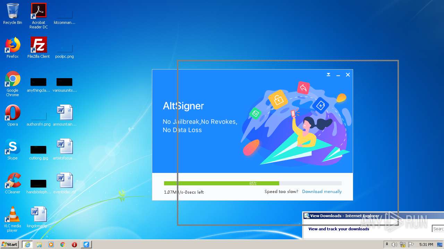Launch Google Chrome from desktop
444x249 pixels.
click(12, 84)
